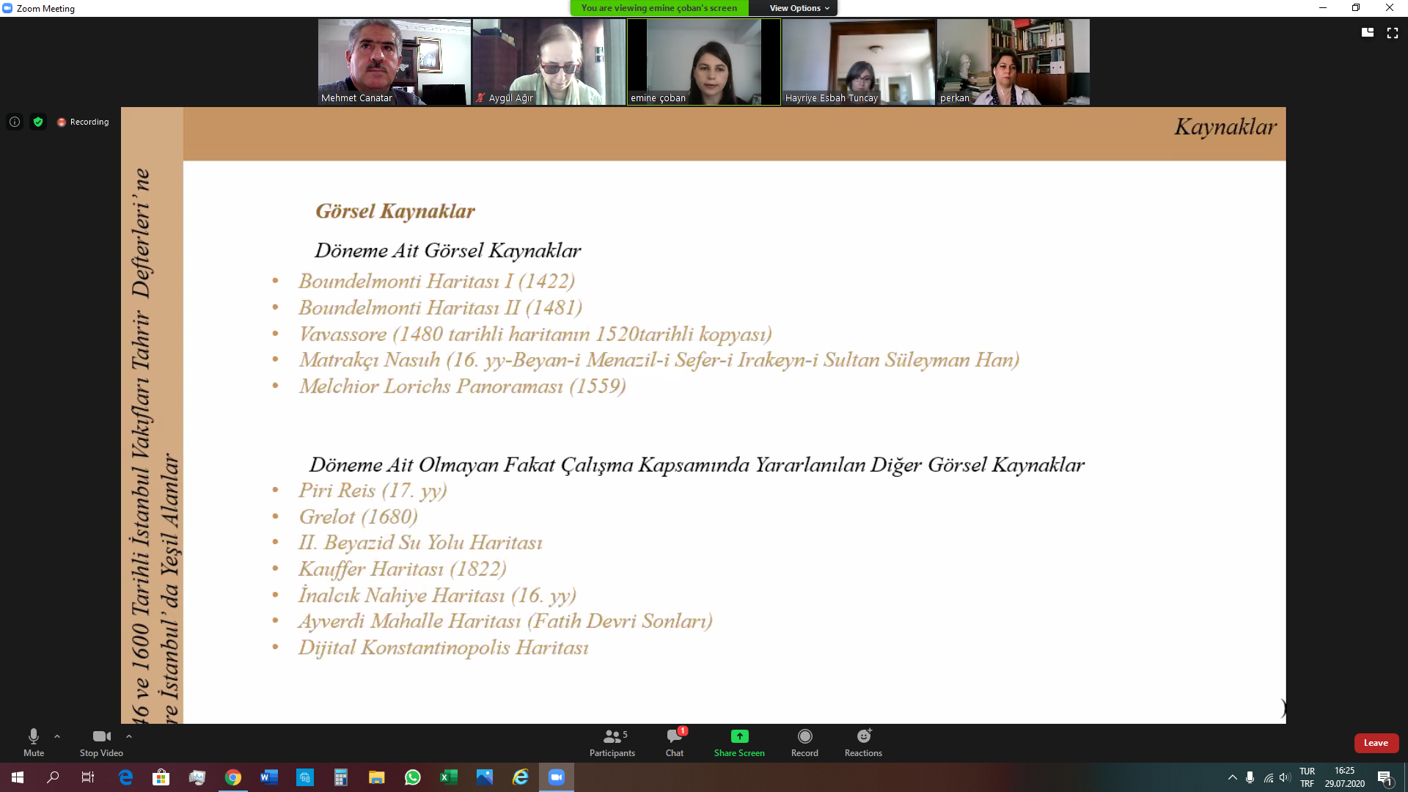The image size is (1408, 792).
Task: Open Internet Explorer from taskbar
Action: 521,777
